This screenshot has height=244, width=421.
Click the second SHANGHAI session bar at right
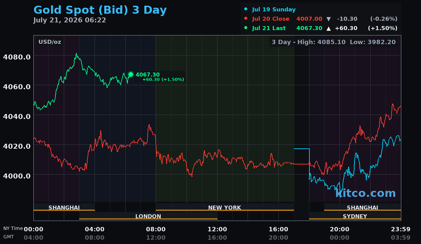point(363,207)
